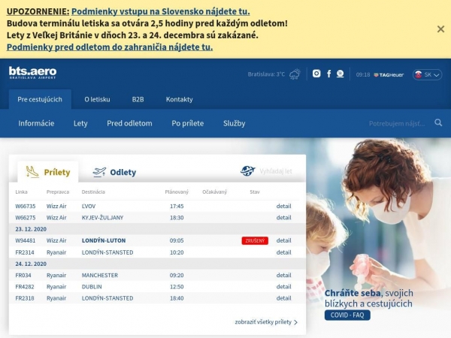Click the Destinácia column header
Image resolution: width=451 pixels, height=338 pixels.
click(x=93, y=192)
